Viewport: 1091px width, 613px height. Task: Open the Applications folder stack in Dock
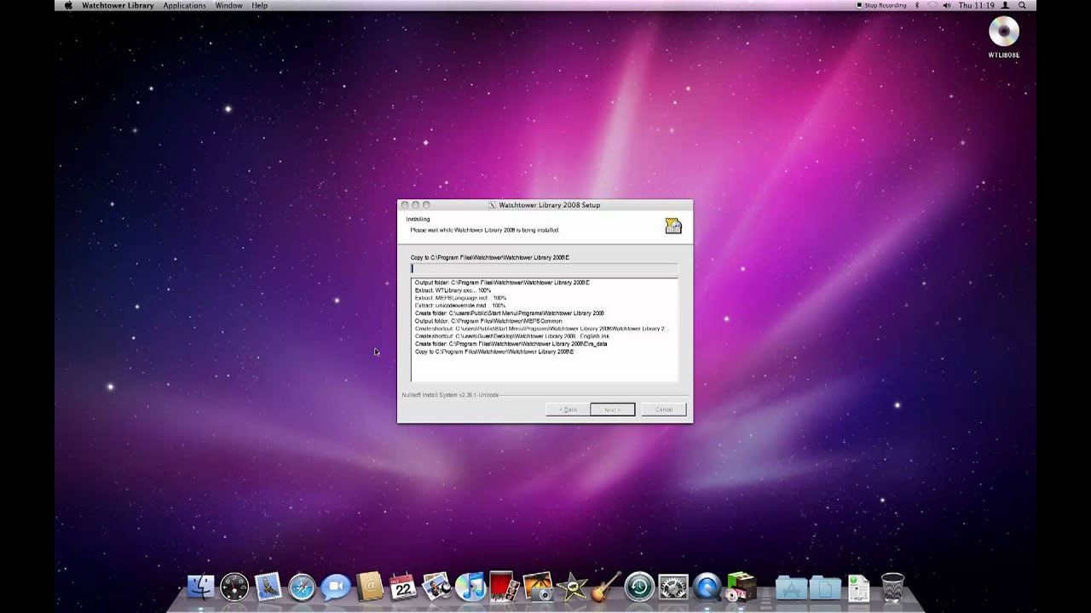[x=792, y=587]
